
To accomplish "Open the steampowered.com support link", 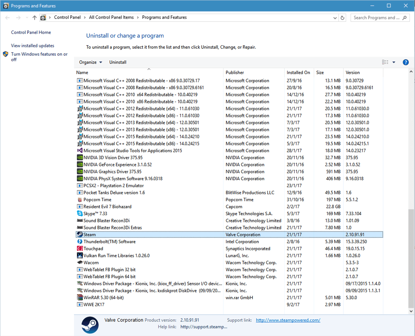I will coord(288,320).
